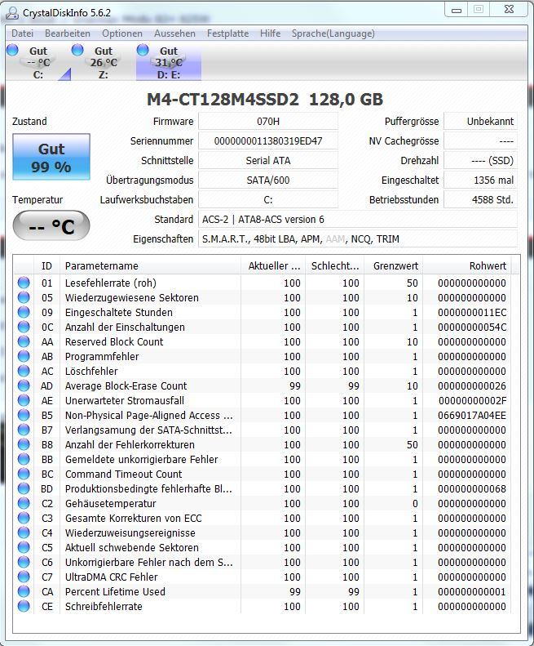Viewport: 534px width, 646px height.
Task: Click status orb for Unerwarteter Stromausfall row
Action: (24, 400)
